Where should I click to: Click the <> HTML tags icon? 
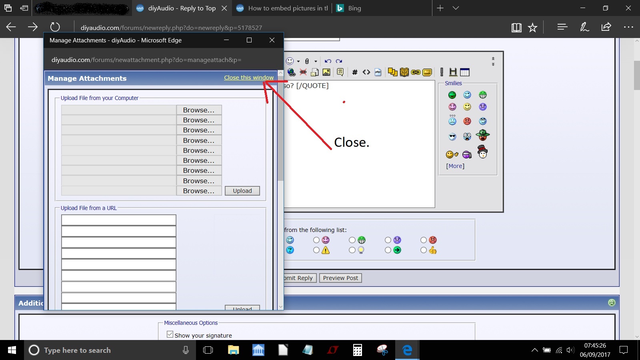pos(366,72)
